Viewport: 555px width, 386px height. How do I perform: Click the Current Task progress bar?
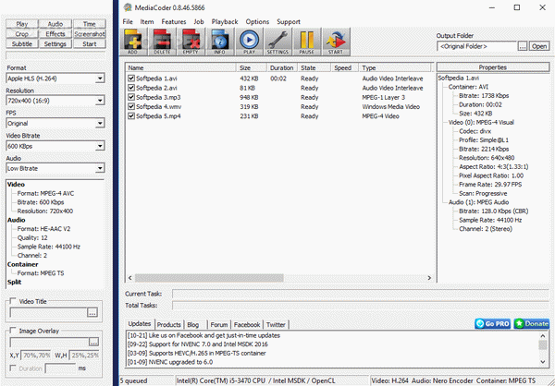(361, 294)
